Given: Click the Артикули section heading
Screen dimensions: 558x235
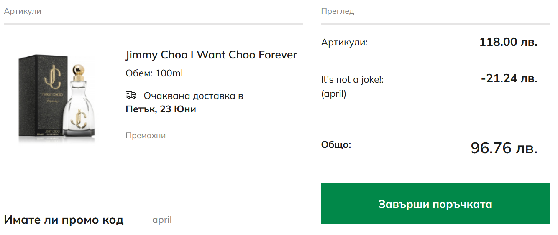Looking at the screenshot, I should pos(23,11).
